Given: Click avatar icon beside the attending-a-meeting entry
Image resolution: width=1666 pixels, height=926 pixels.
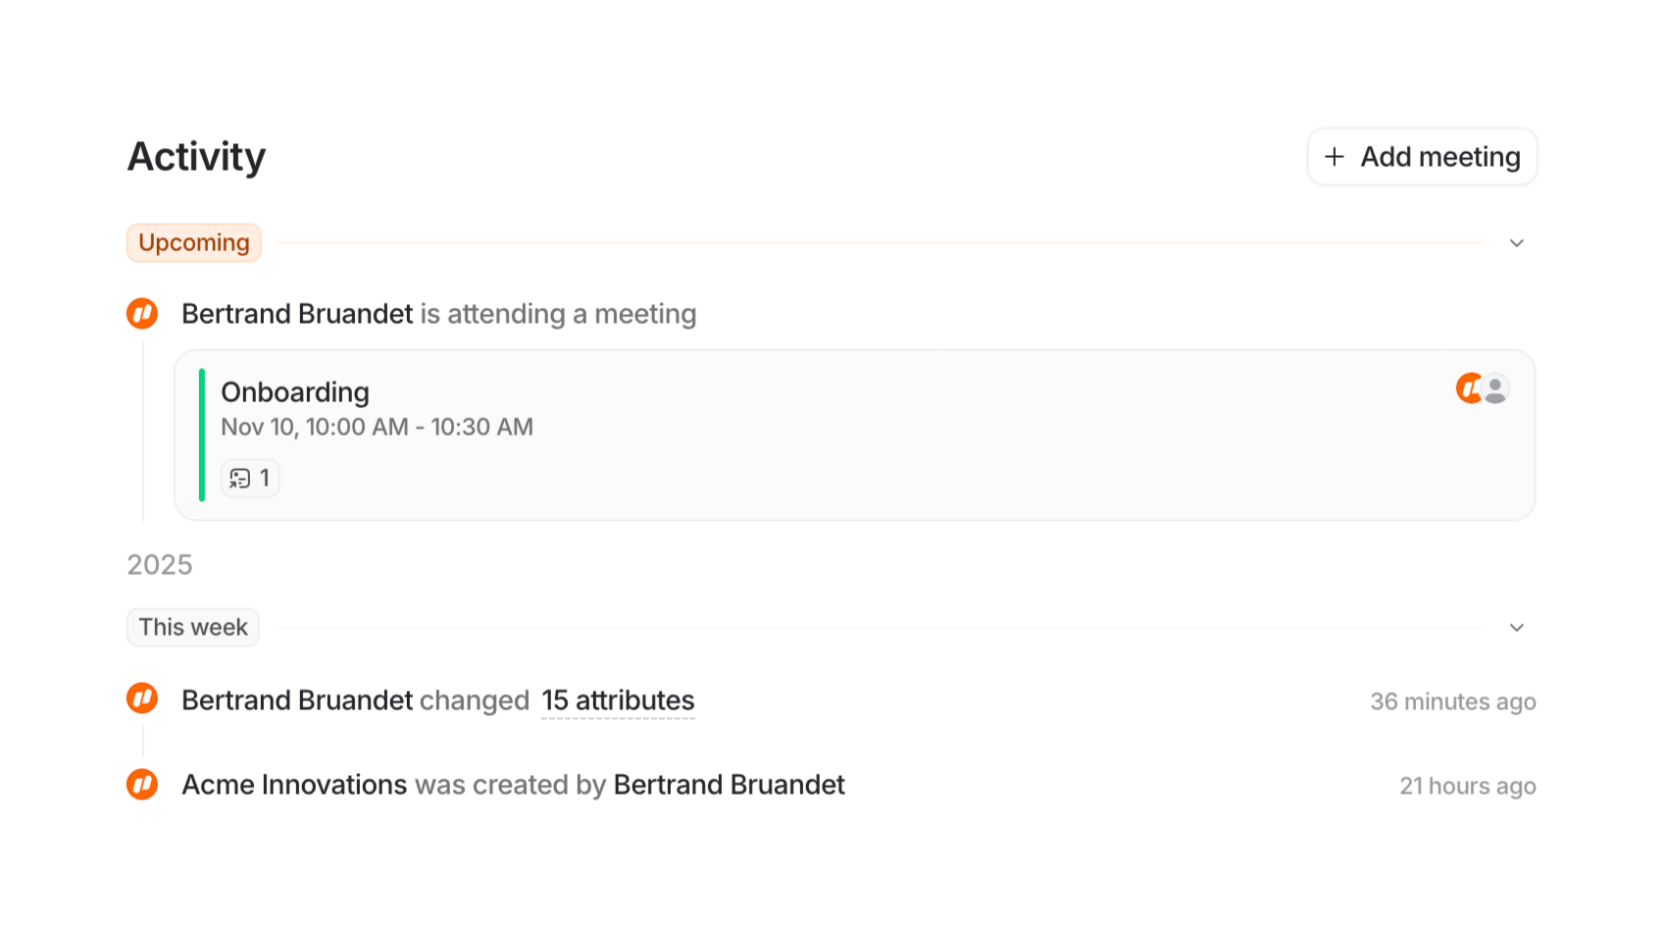Looking at the screenshot, I should [142, 314].
